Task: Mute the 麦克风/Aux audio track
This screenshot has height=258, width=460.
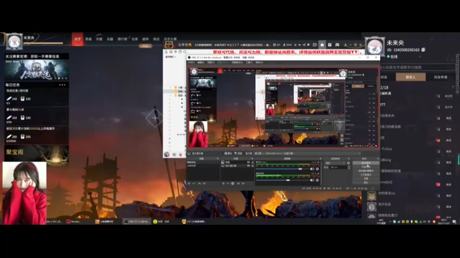Action: (x=312, y=169)
